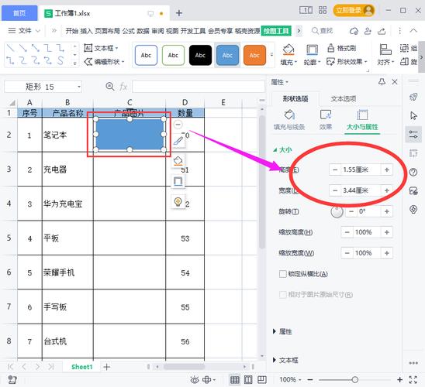Image resolution: width=425 pixels, height=387 pixels.
Task: Collapse the Size (大小) section
Action: point(283,149)
